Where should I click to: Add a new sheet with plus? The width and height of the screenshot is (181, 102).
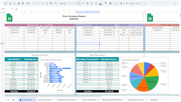[x=8, y=100]
